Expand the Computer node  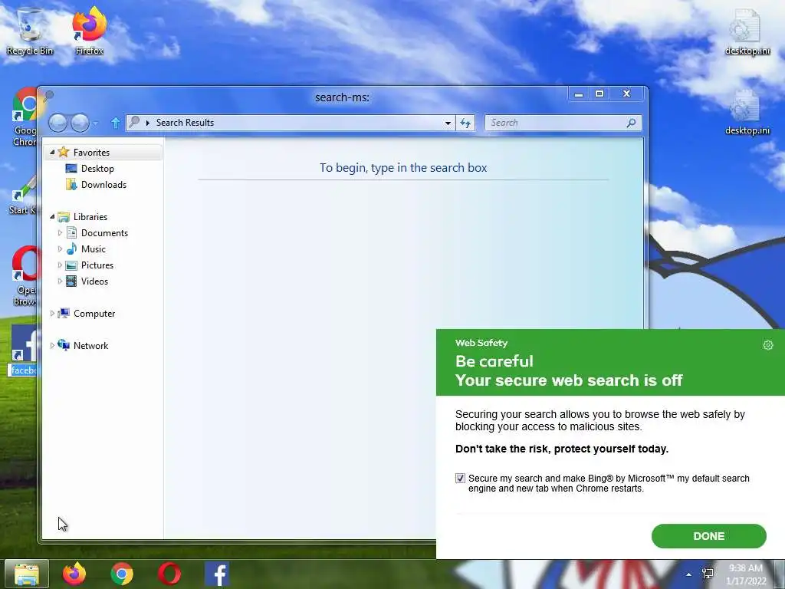52,314
